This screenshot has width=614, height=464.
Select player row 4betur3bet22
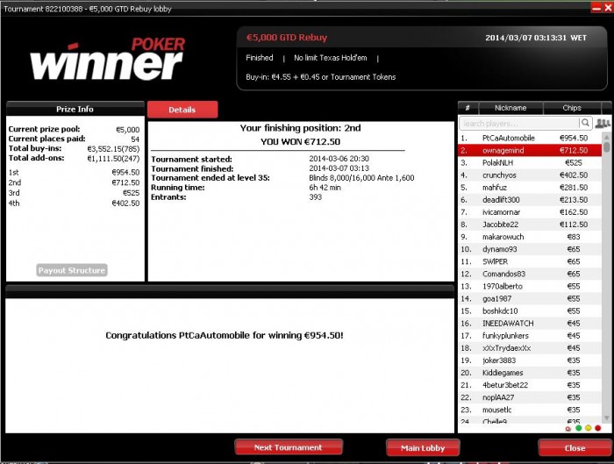(x=530, y=384)
